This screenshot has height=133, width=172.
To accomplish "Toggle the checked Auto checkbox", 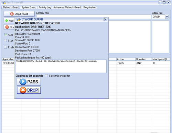I will [6, 35].
